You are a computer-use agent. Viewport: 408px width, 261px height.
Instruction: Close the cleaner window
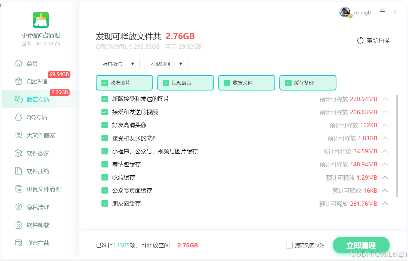click(x=395, y=11)
